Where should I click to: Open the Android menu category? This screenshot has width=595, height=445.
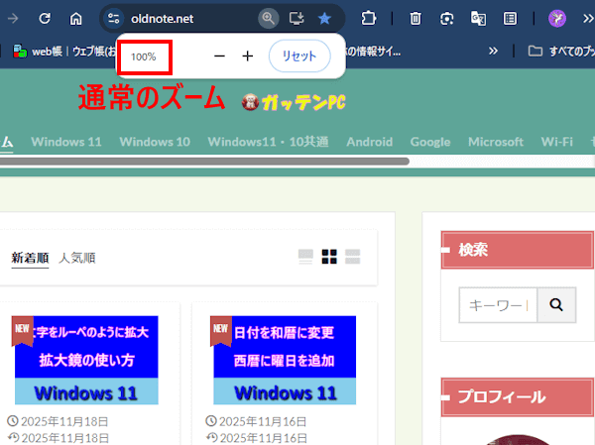370,142
